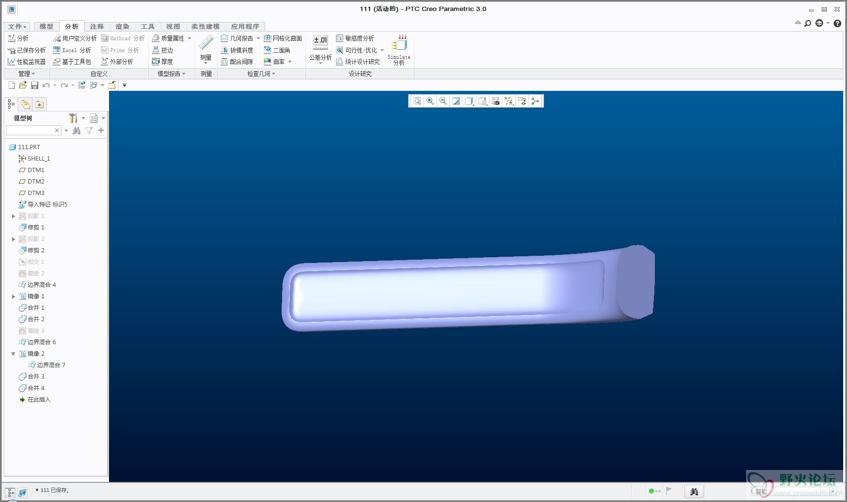Click the Simulate 分析 button

click(399, 49)
